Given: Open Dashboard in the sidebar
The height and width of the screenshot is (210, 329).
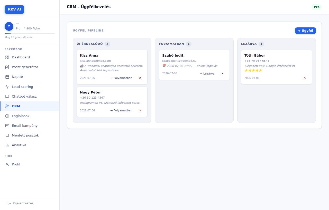Looking at the screenshot, I should [x=30, y=57].
